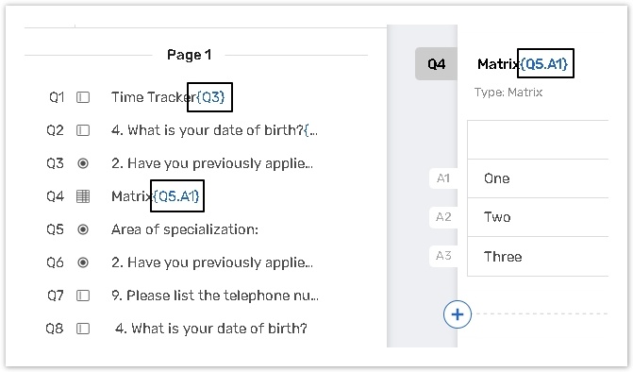Edit the answer row labeled One

pos(538,178)
